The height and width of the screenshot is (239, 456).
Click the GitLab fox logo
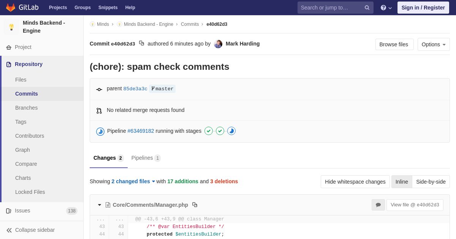[x=11, y=8]
